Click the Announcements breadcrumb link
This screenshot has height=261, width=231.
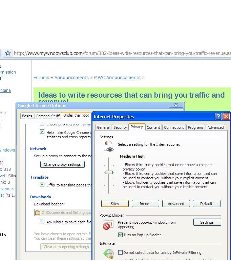(x=71, y=77)
